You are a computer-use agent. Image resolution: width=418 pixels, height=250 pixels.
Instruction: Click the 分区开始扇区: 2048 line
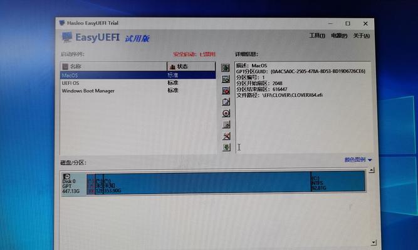point(259,83)
